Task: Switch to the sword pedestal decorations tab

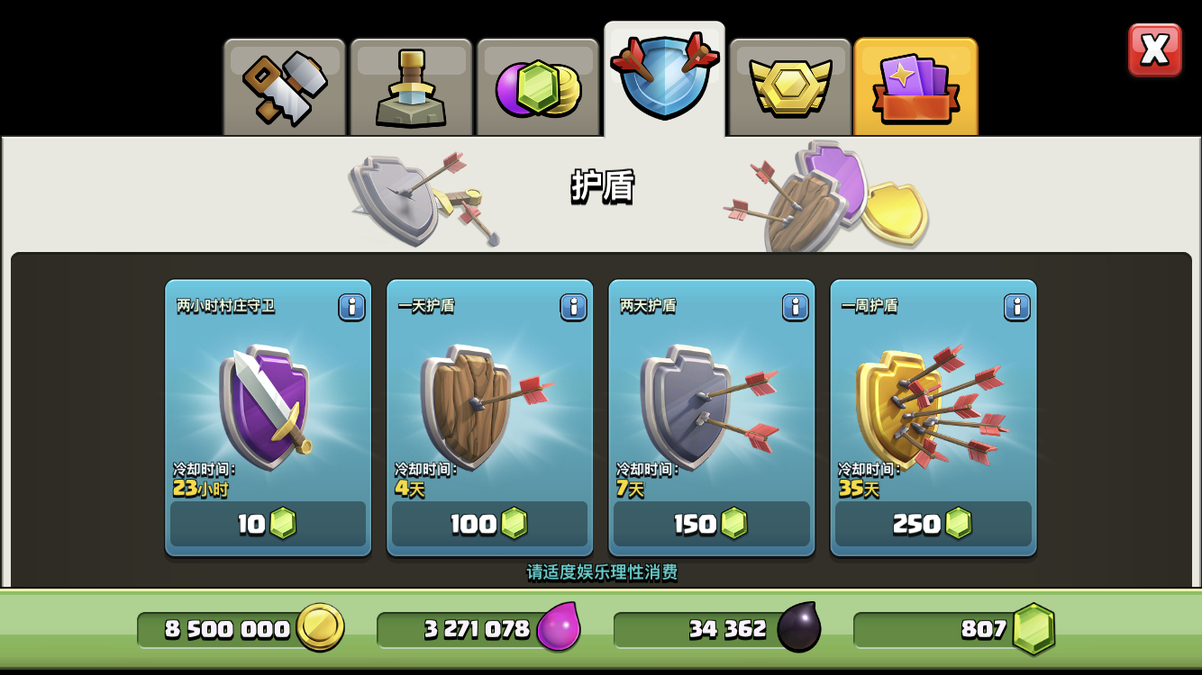Action: (411, 87)
